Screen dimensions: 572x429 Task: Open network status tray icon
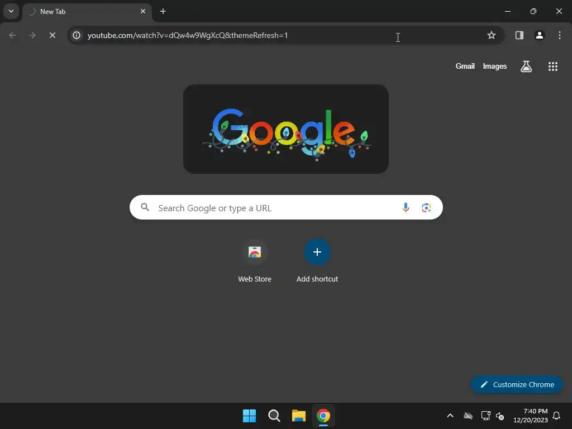[485, 416]
